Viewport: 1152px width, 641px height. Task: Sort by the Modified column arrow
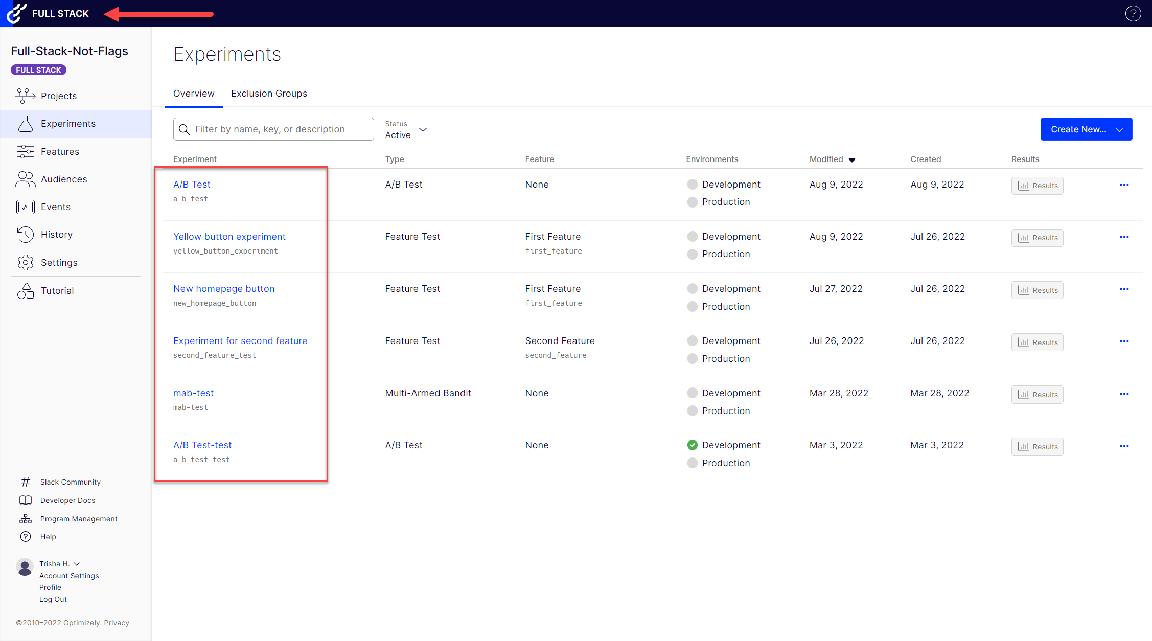point(852,160)
